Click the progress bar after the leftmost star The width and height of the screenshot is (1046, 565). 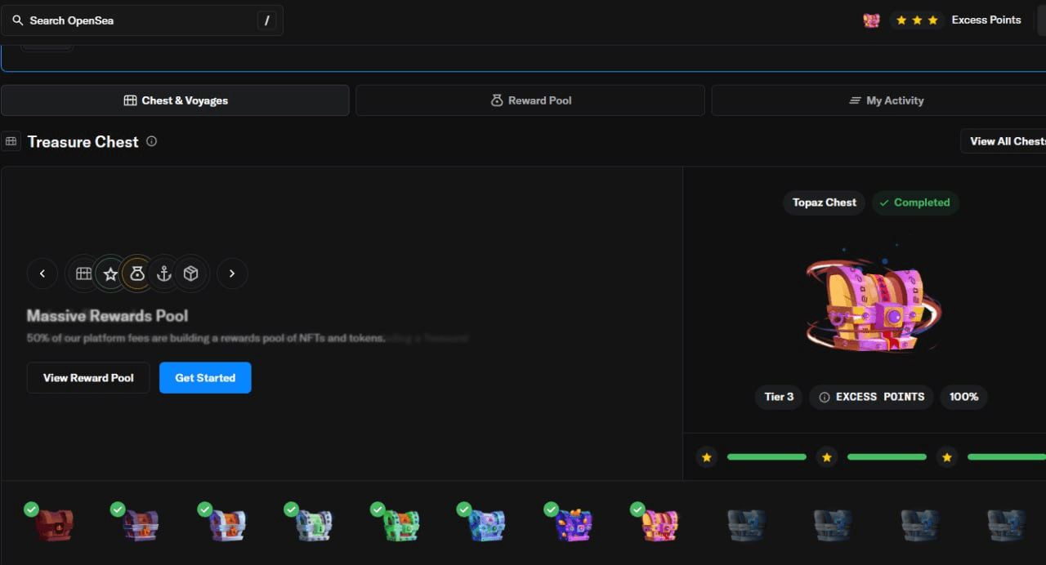[x=767, y=457]
